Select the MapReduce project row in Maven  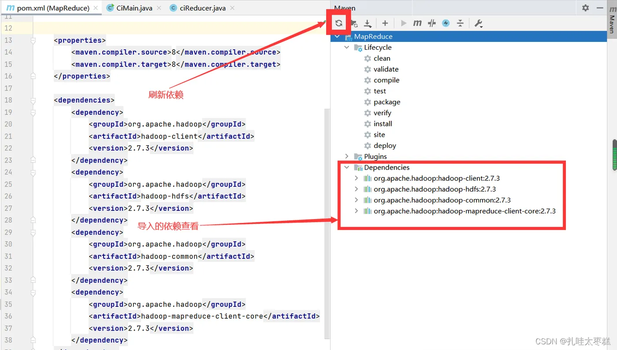coord(469,37)
